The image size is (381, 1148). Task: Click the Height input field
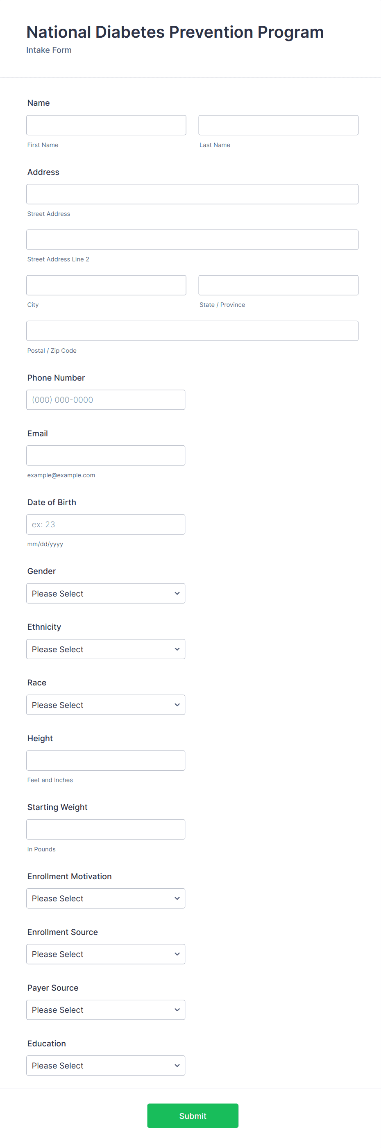[106, 760]
